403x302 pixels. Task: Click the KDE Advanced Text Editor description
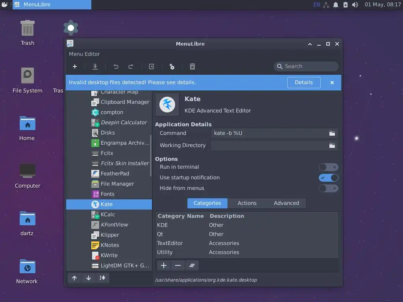pos(218,110)
